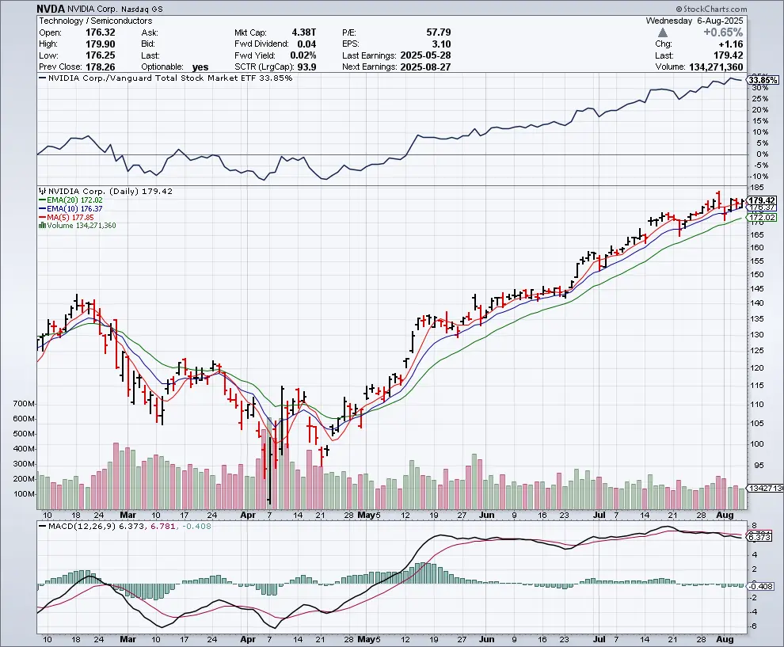Select the Prev Close value 178.26
The height and width of the screenshot is (647, 784).
[101, 67]
